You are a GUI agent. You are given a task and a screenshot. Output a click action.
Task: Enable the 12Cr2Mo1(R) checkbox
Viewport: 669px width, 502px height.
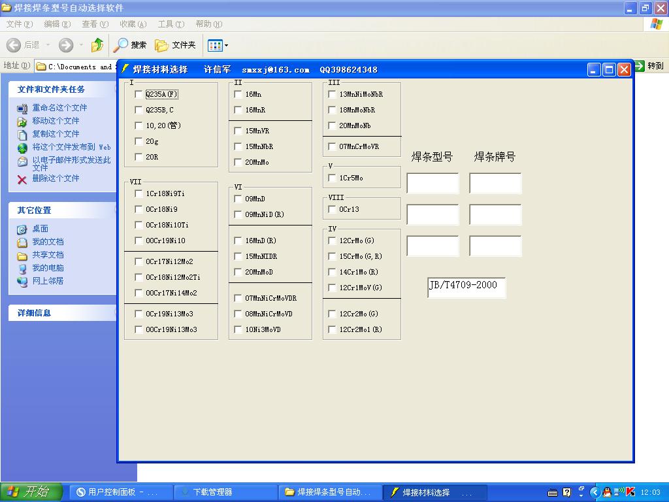click(332, 329)
